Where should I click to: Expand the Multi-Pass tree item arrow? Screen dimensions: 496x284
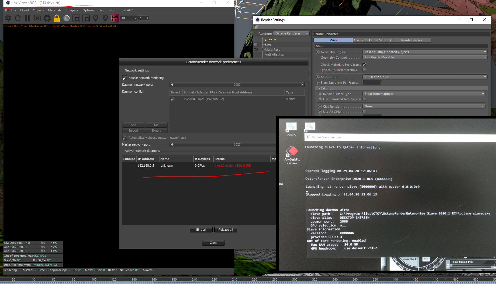pos(263,50)
